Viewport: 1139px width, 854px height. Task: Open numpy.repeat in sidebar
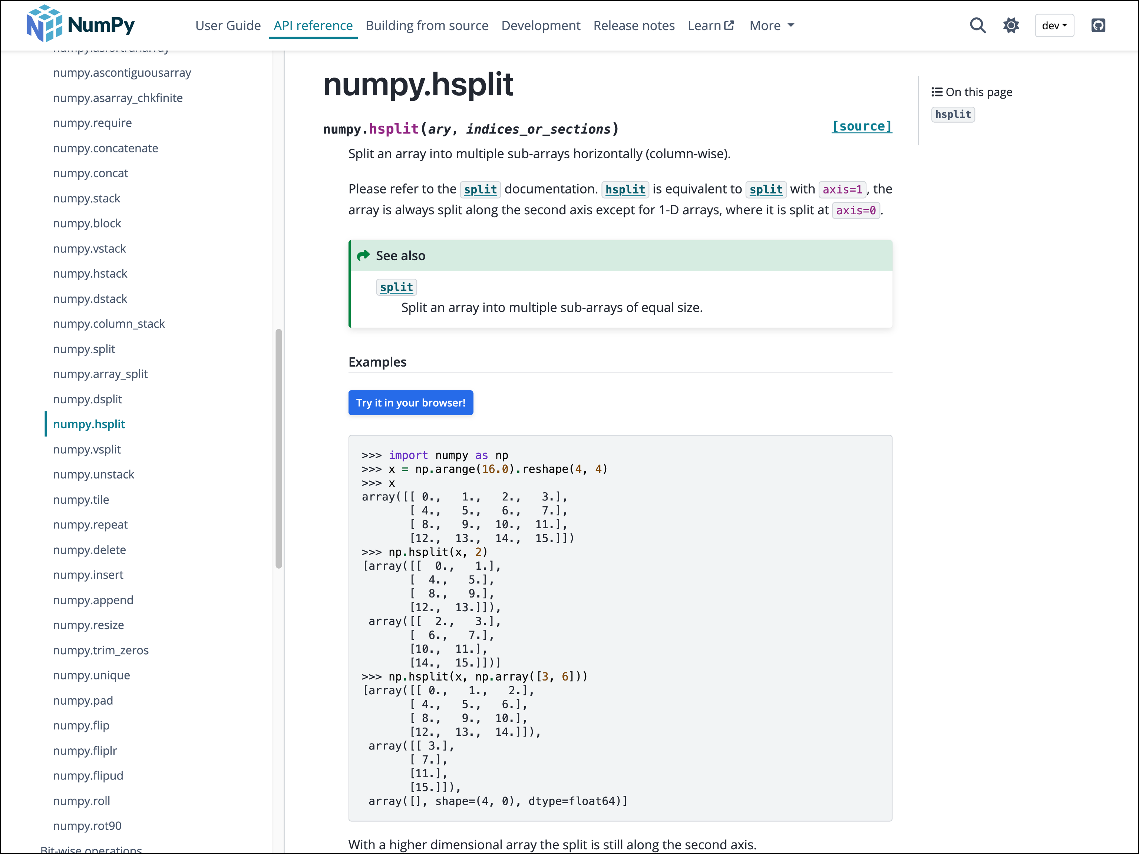pyautogui.click(x=90, y=524)
